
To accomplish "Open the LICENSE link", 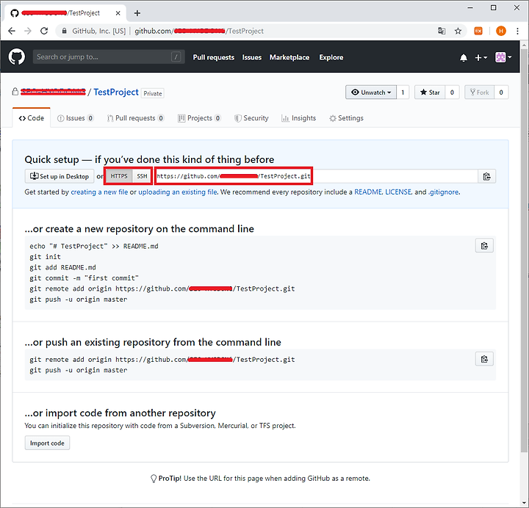I will [398, 192].
